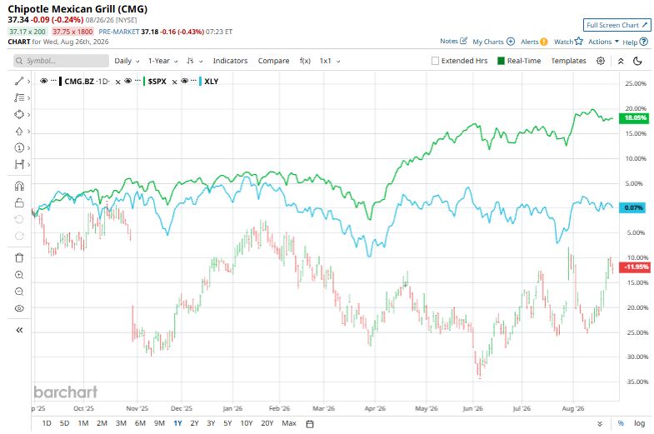Image resolution: width=654 pixels, height=434 pixels.
Task: Zoom in on the chart
Action: (x=19, y=275)
